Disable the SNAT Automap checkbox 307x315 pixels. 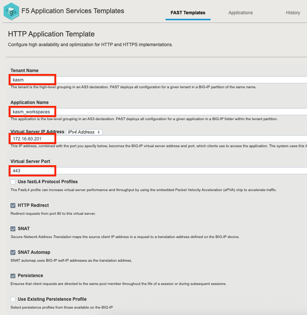pos(13,252)
